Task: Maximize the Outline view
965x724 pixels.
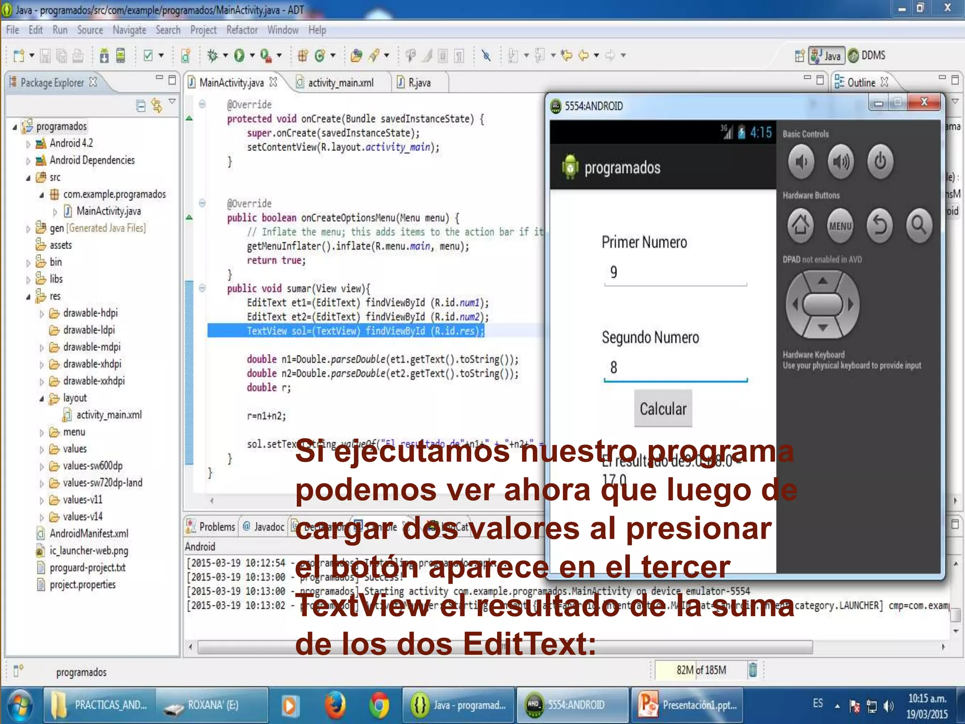Action: point(955,80)
